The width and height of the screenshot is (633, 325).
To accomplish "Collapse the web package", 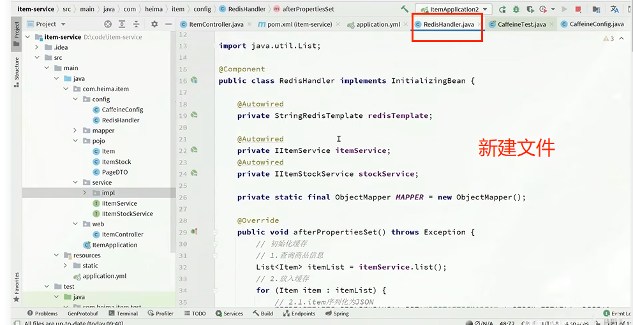I will 75,224.
